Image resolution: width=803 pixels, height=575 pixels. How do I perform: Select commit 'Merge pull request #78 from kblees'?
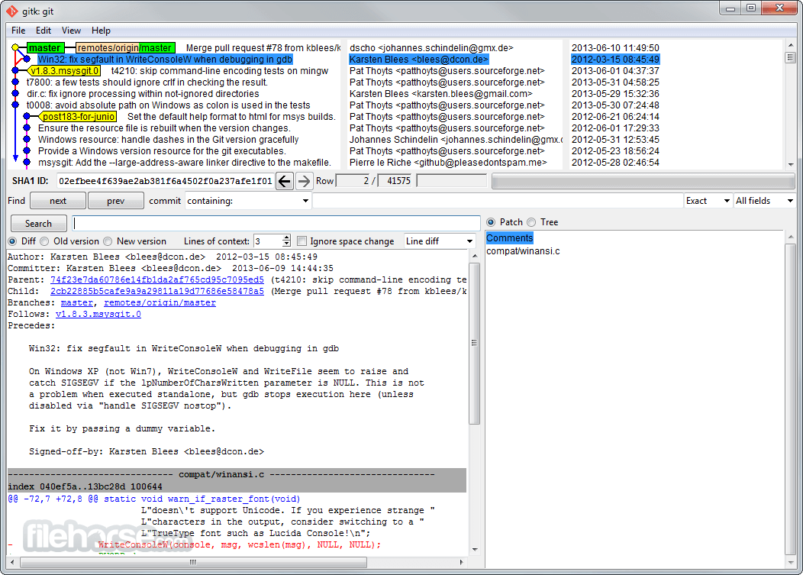[263, 47]
